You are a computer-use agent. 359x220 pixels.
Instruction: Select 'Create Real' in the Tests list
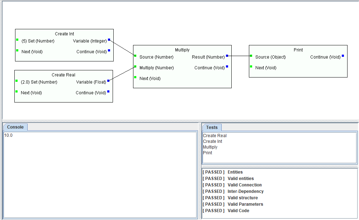coord(215,136)
